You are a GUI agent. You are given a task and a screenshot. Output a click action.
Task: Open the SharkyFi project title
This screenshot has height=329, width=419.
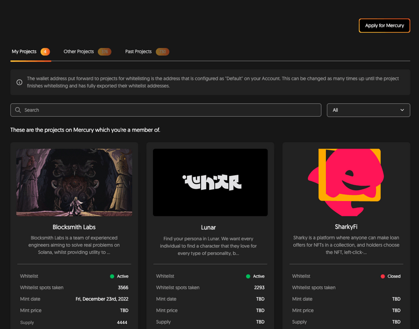346,228
